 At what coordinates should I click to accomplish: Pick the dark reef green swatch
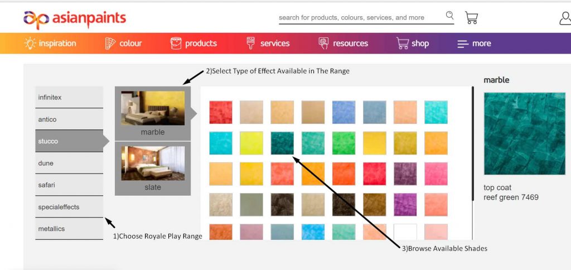click(x=282, y=143)
